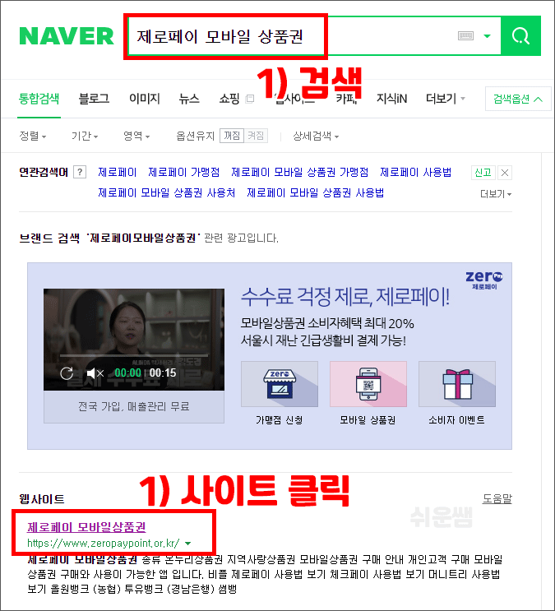Open the 이미지 tab

point(145,99)
